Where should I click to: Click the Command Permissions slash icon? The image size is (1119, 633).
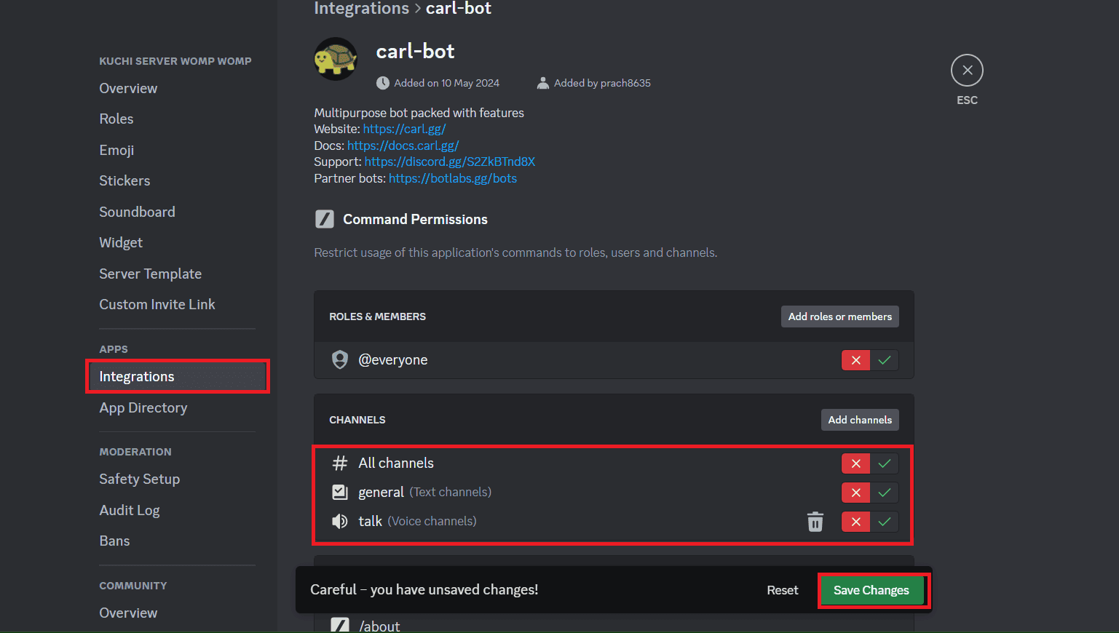click(325, 219)
